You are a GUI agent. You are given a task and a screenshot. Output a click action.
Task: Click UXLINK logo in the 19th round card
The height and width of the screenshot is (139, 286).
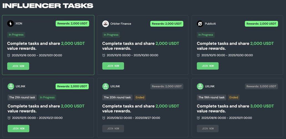200,86
